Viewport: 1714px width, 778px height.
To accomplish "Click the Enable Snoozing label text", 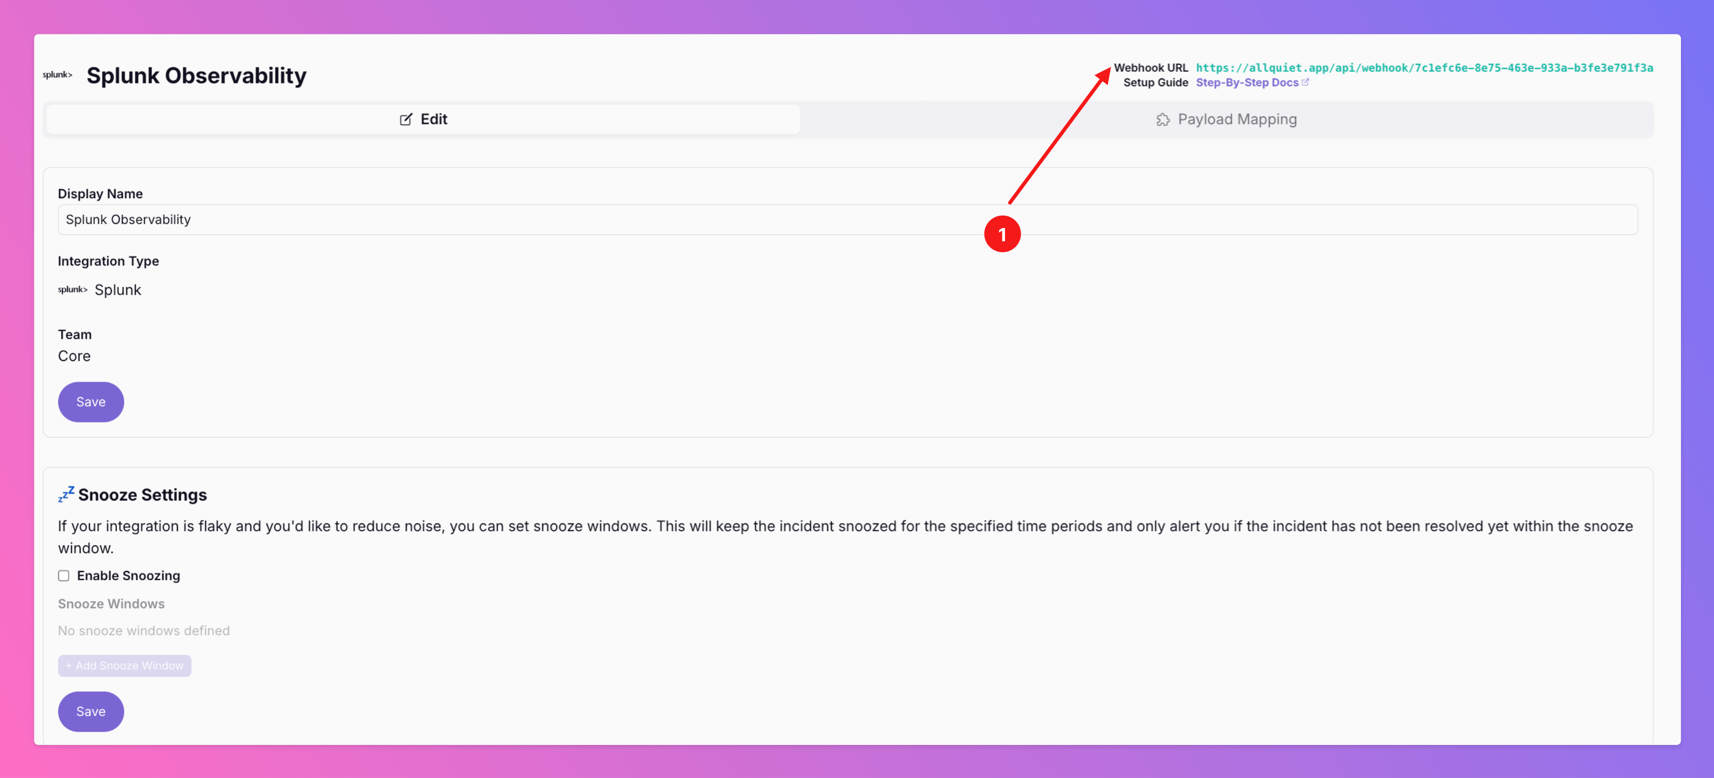I will pyautogui.click(x=128, y=576).
